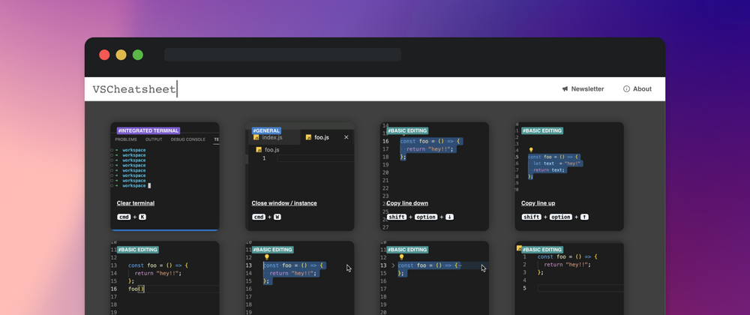Expand the folded code chevron on line 13
Viewport: 750px width, 315px height.
point(393,265)
